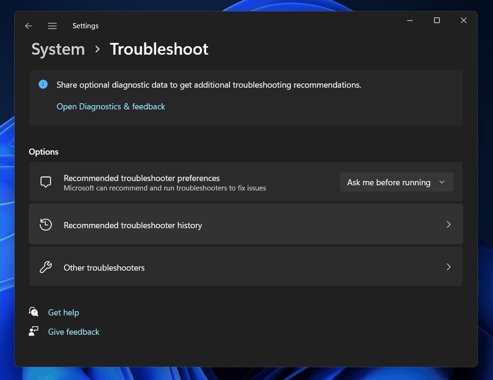Click the Give feedback link
The image size is (493, 380).
pyautogui.click(x=74, y=332)
